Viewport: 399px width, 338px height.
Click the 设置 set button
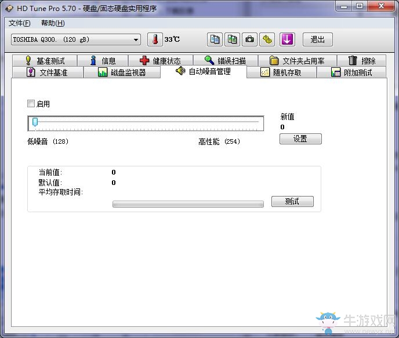pyautogui.click(x=300, y=139)
